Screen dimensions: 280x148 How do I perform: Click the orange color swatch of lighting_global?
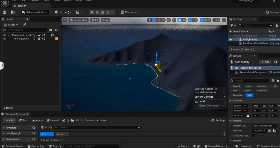click(57, 39)
